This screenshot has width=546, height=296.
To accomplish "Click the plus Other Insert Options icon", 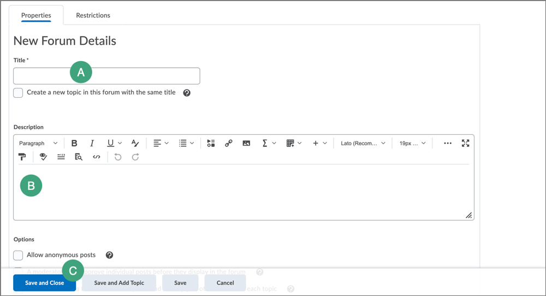I will pyautogui.click(x=316, y=143).
